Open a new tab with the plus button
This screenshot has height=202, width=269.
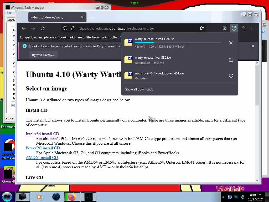[x=92, y=17]
